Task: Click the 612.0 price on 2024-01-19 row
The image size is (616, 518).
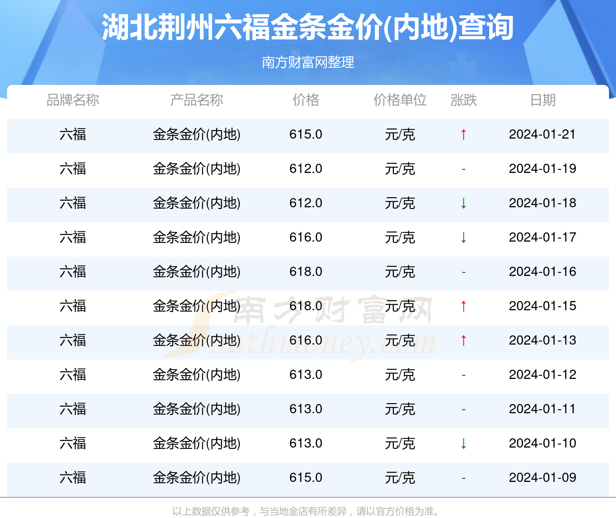Action: point(306,169)
